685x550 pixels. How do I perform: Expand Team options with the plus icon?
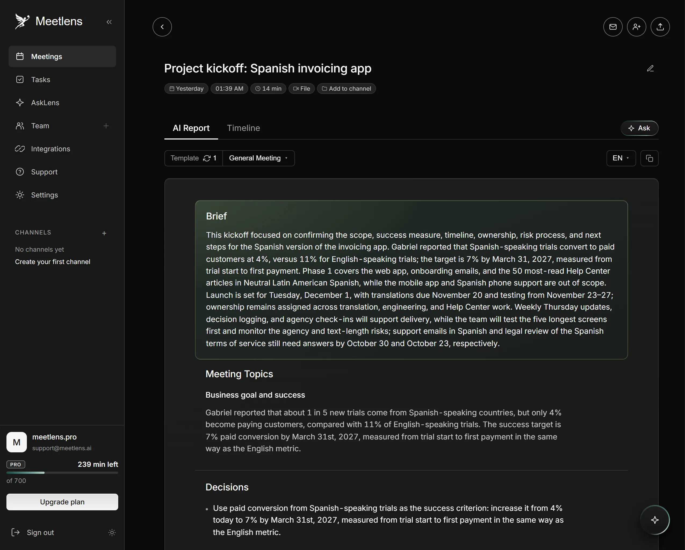tap(106, 126)
